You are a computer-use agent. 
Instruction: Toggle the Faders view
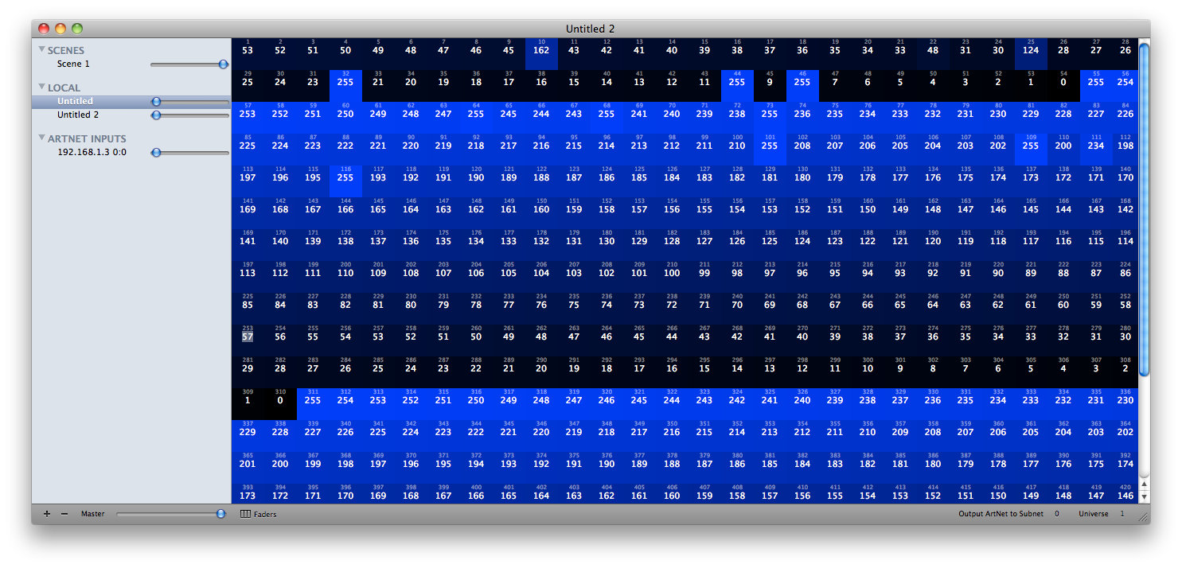point(259,514)
